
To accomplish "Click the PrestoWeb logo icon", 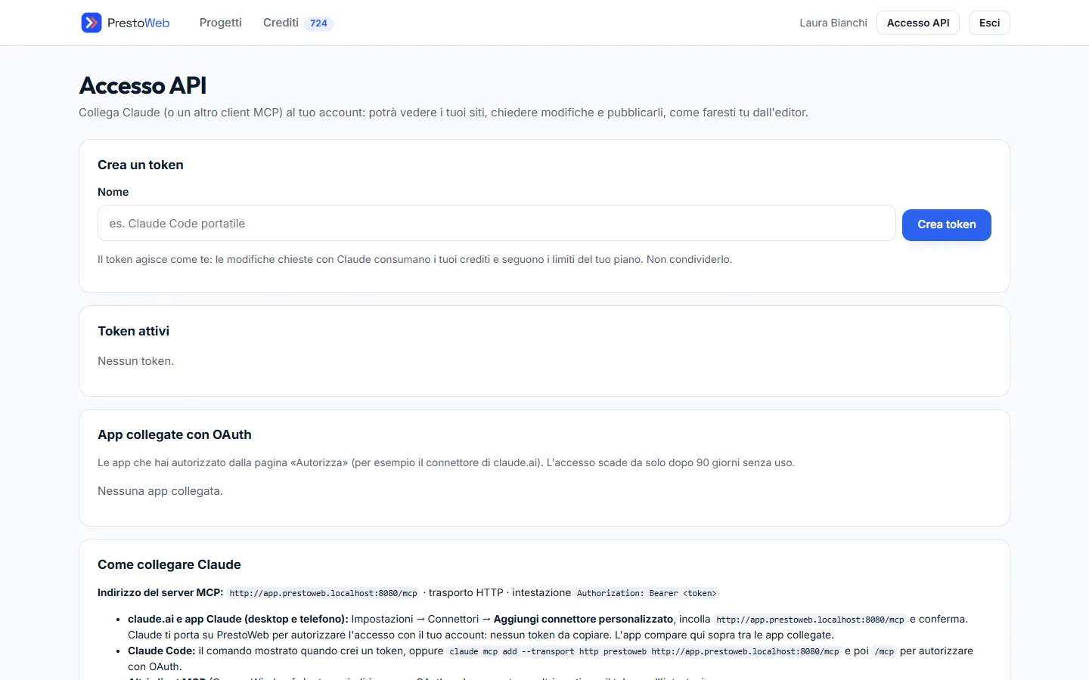I will [92, 23].
